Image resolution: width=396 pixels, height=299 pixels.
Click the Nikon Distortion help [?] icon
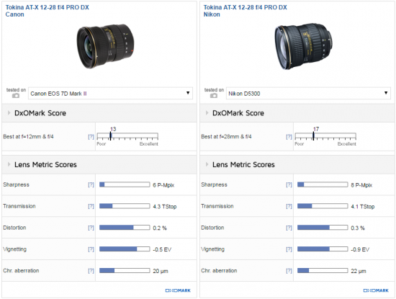[289, 228]
